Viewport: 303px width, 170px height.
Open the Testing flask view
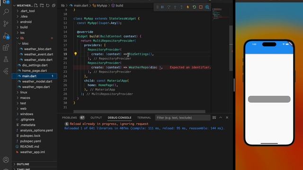6,59
